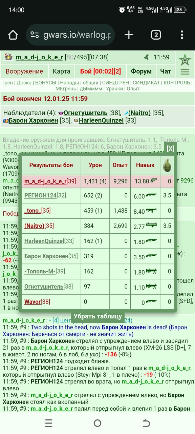
Task: Click the СИНДГРЕН shortcut link
Action: [x=116, y=82]
